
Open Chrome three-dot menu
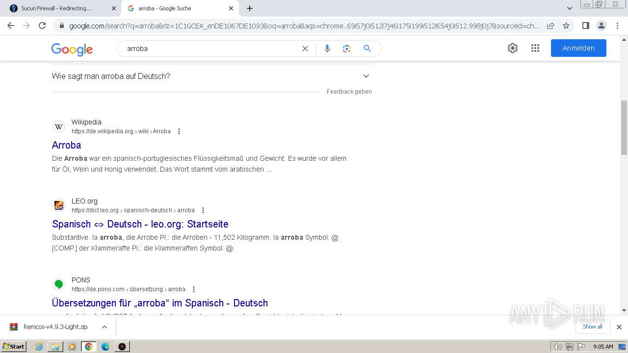pyautogui.click(x=617, y=25)
